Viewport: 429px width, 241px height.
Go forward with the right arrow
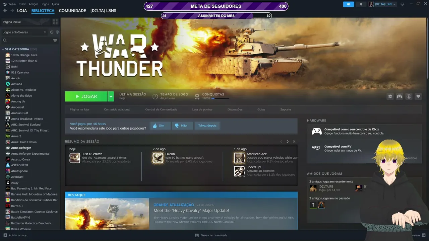[x=12, y=11]
